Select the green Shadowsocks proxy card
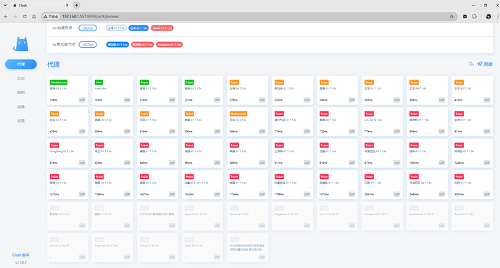Screen dimensions: 500x268 (67, 91)
